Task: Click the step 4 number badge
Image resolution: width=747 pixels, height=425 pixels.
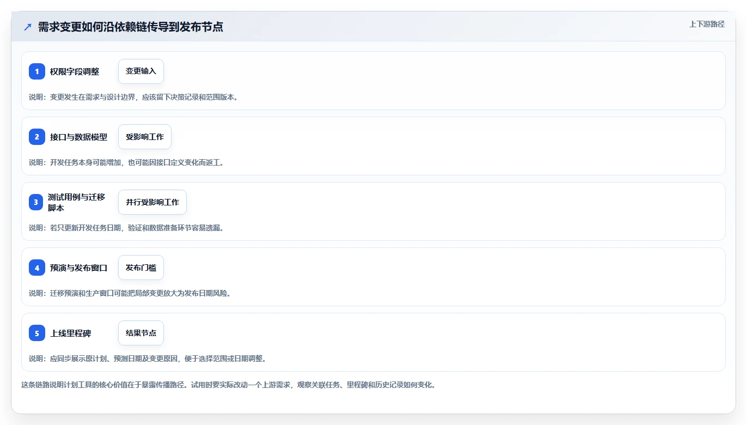Action: [x=37, y=268]
